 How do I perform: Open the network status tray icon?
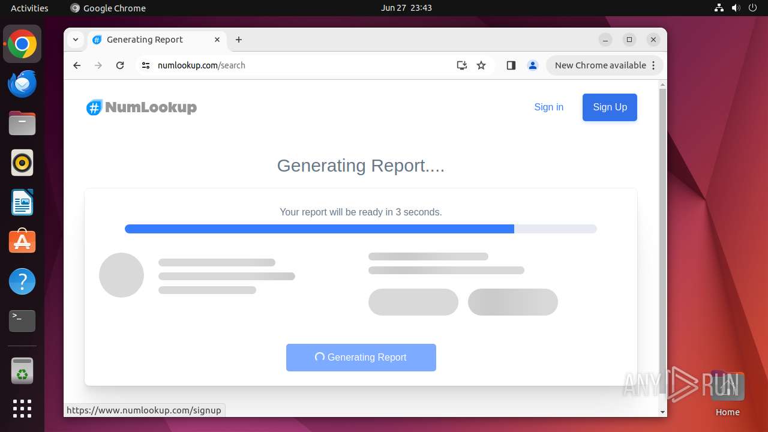click(719, 8)
